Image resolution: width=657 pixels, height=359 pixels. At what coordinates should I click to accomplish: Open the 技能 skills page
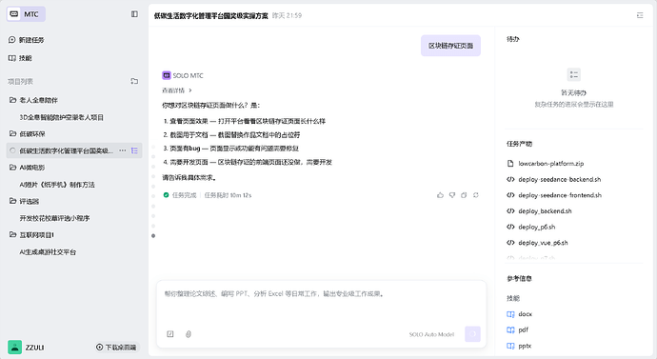(x=20, y=58)
